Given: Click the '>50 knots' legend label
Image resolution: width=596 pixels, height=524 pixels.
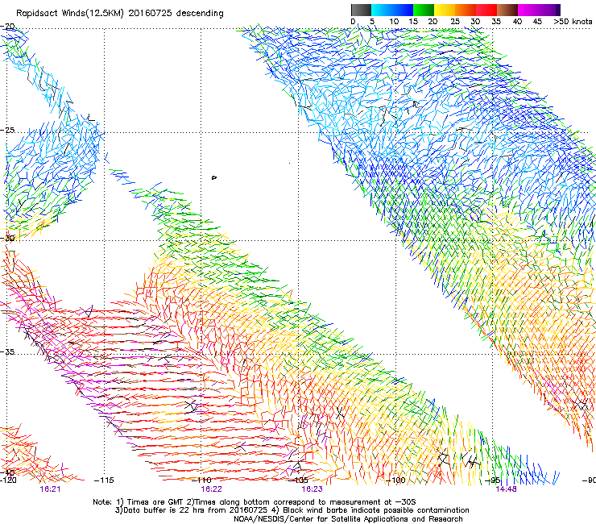Looking at the screenshot, I should click(x=573, y=22).
